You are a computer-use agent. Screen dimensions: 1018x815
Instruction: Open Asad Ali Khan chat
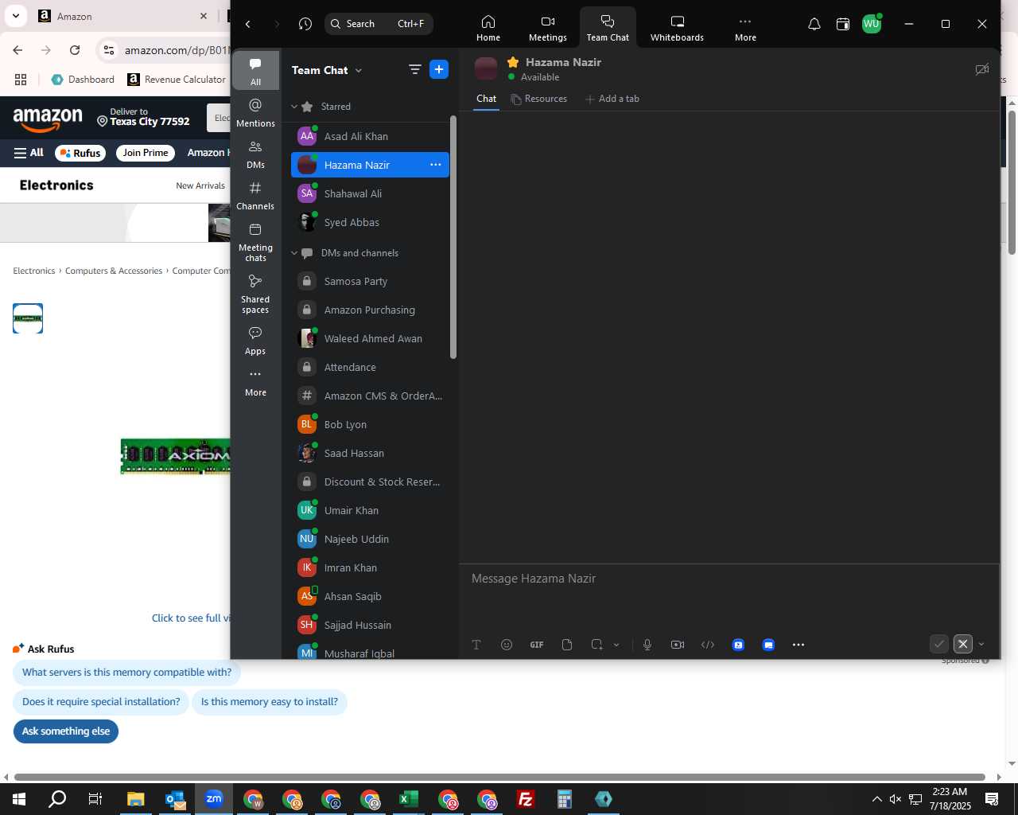click(370, 136)
